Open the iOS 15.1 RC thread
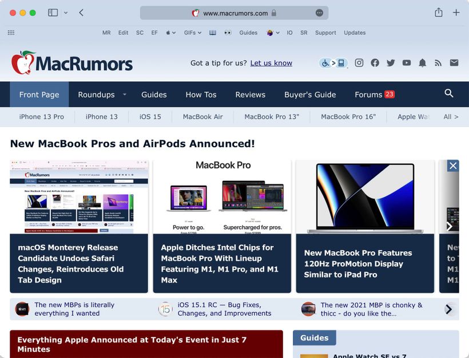469x358 pixels. [x=224, y=309]
